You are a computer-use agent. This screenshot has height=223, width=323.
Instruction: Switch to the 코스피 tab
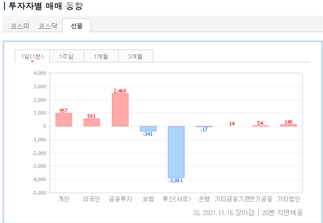click(20, 26)
